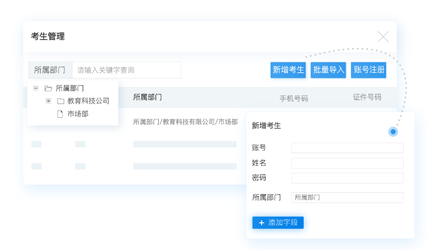Open the 所属部门 search filter selector
433x250 pixels.
click(50, 70)
